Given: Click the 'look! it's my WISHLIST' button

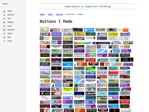Looking at the screenshot, I should tap(113, 68).
